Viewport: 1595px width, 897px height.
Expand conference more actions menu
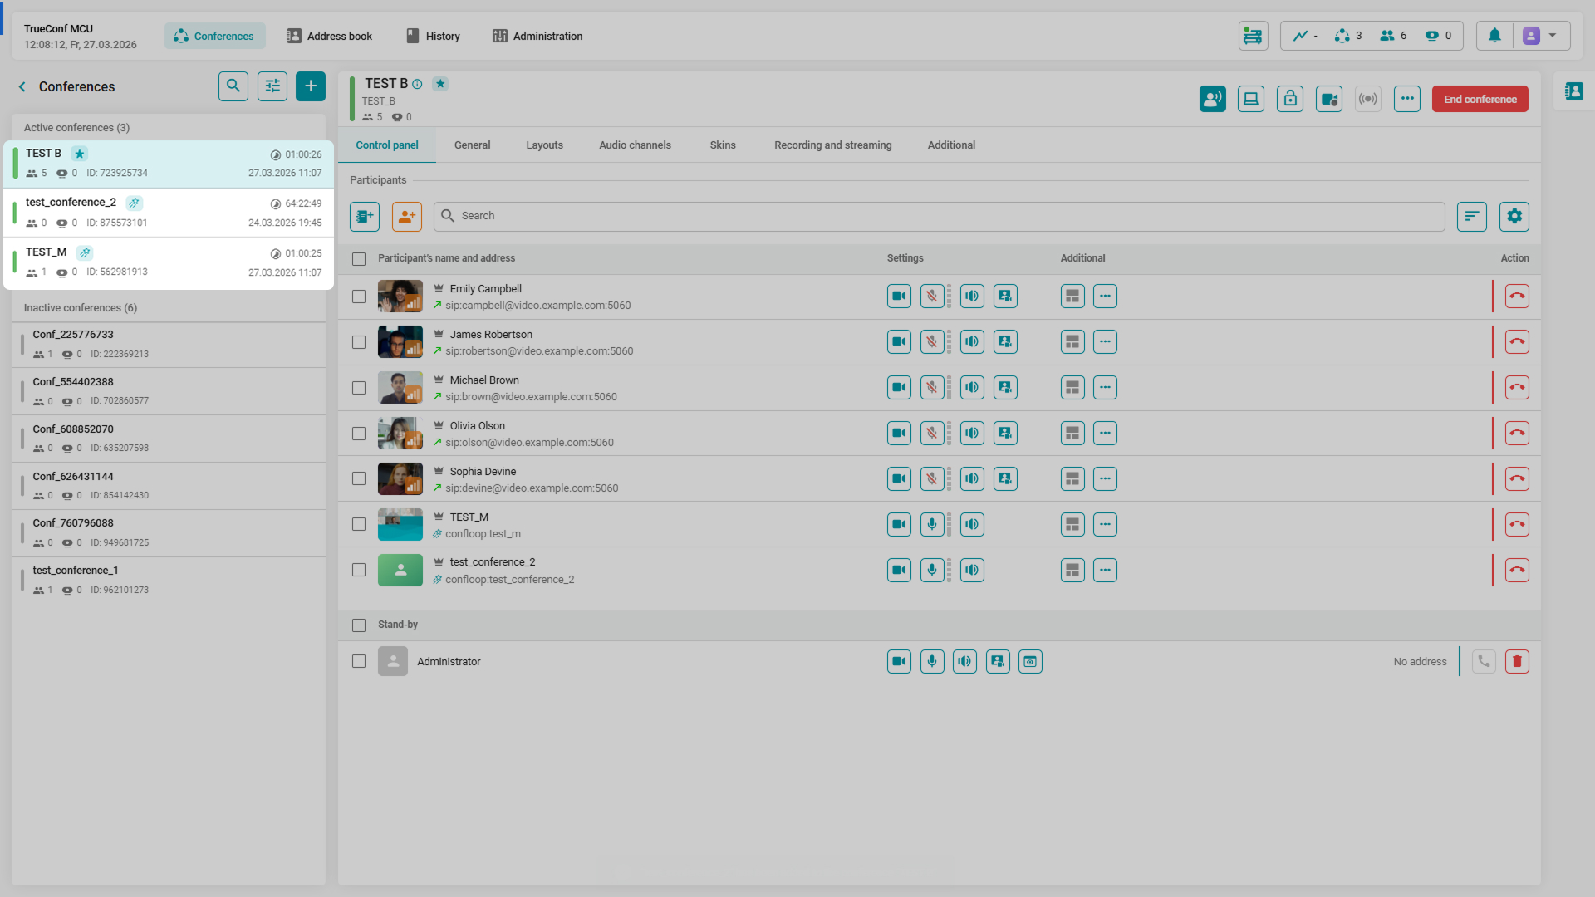pyautogui.click(x=1406, y=99)
